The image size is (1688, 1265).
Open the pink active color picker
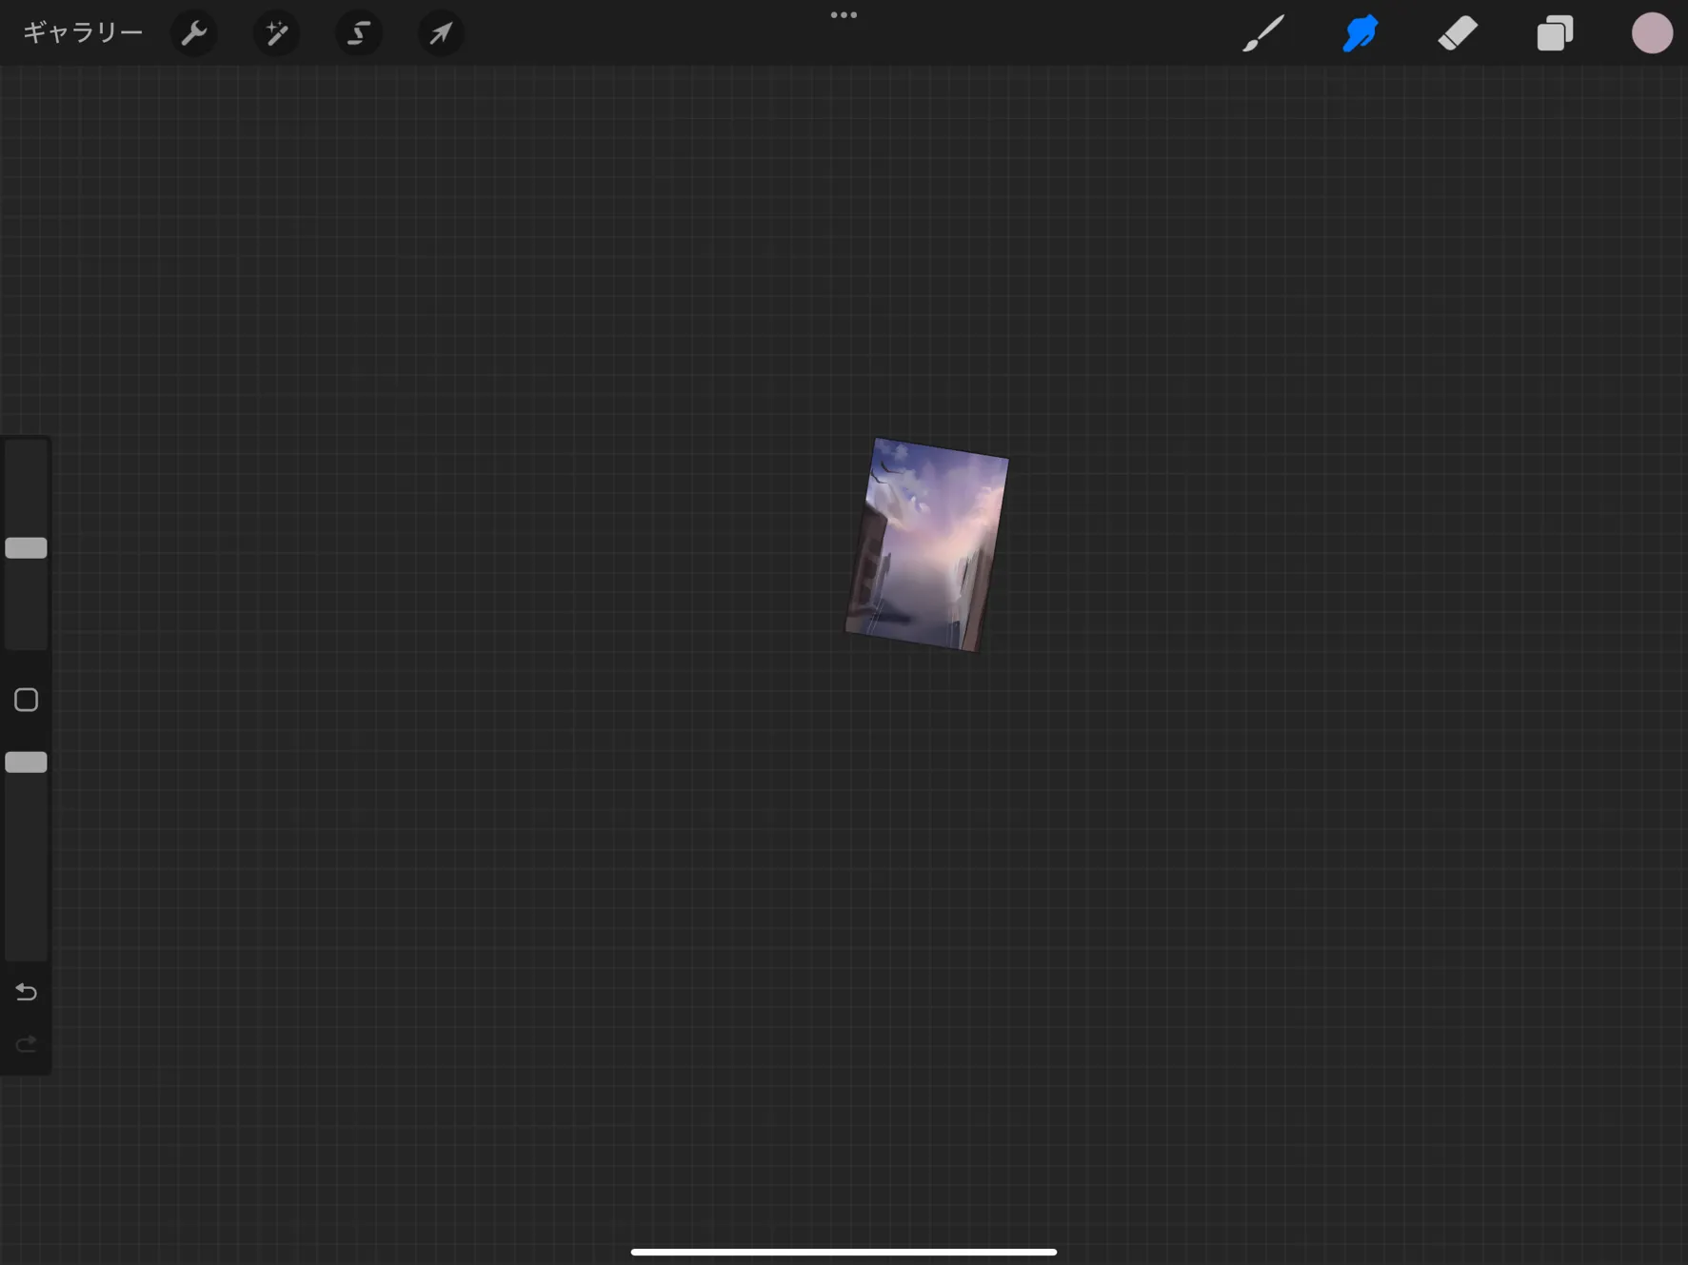pyautogui.click(x=1652, y=33)
